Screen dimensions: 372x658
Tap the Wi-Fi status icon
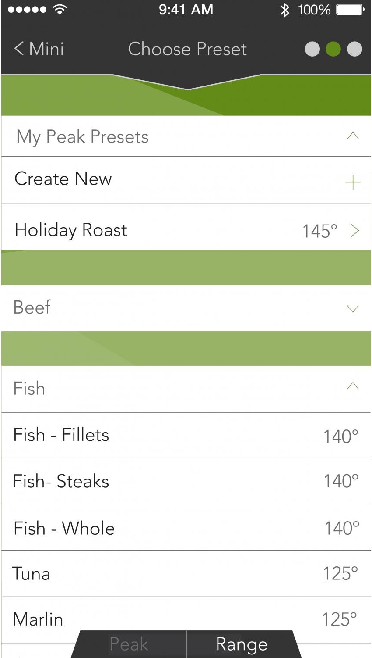[60, 10]
